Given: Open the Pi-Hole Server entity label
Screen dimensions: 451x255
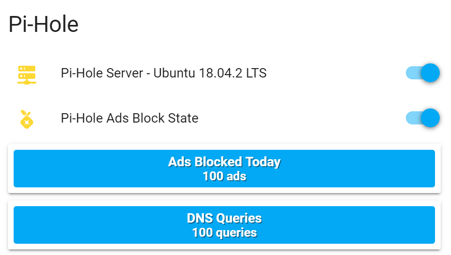Looking at the screenshot, I should click(x=163, y=74).
